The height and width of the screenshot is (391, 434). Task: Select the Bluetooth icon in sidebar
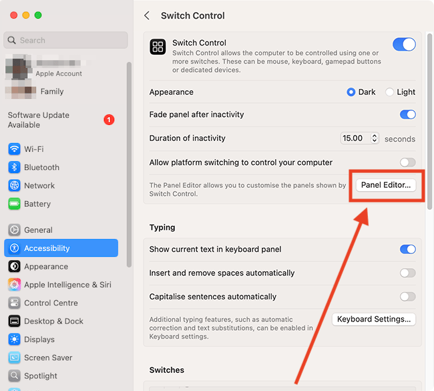14,167
